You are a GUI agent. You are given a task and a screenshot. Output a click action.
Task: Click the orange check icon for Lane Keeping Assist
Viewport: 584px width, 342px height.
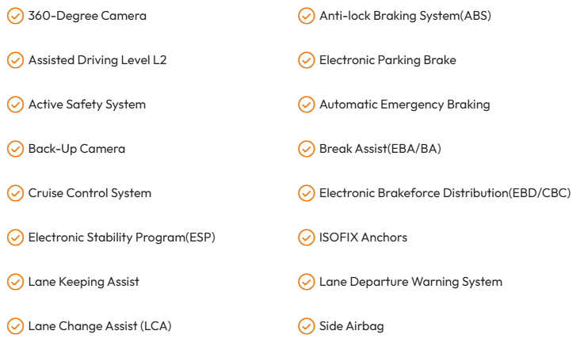tap(16, 282)
